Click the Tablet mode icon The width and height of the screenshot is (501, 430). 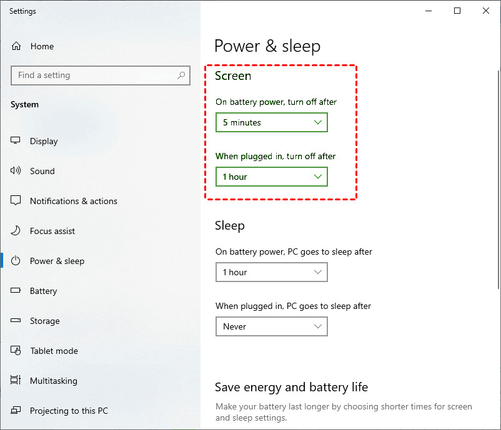click(16, 350)
